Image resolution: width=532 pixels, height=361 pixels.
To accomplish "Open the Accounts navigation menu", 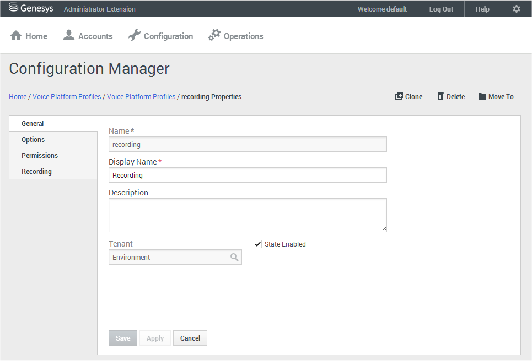I will coord(88,35).
